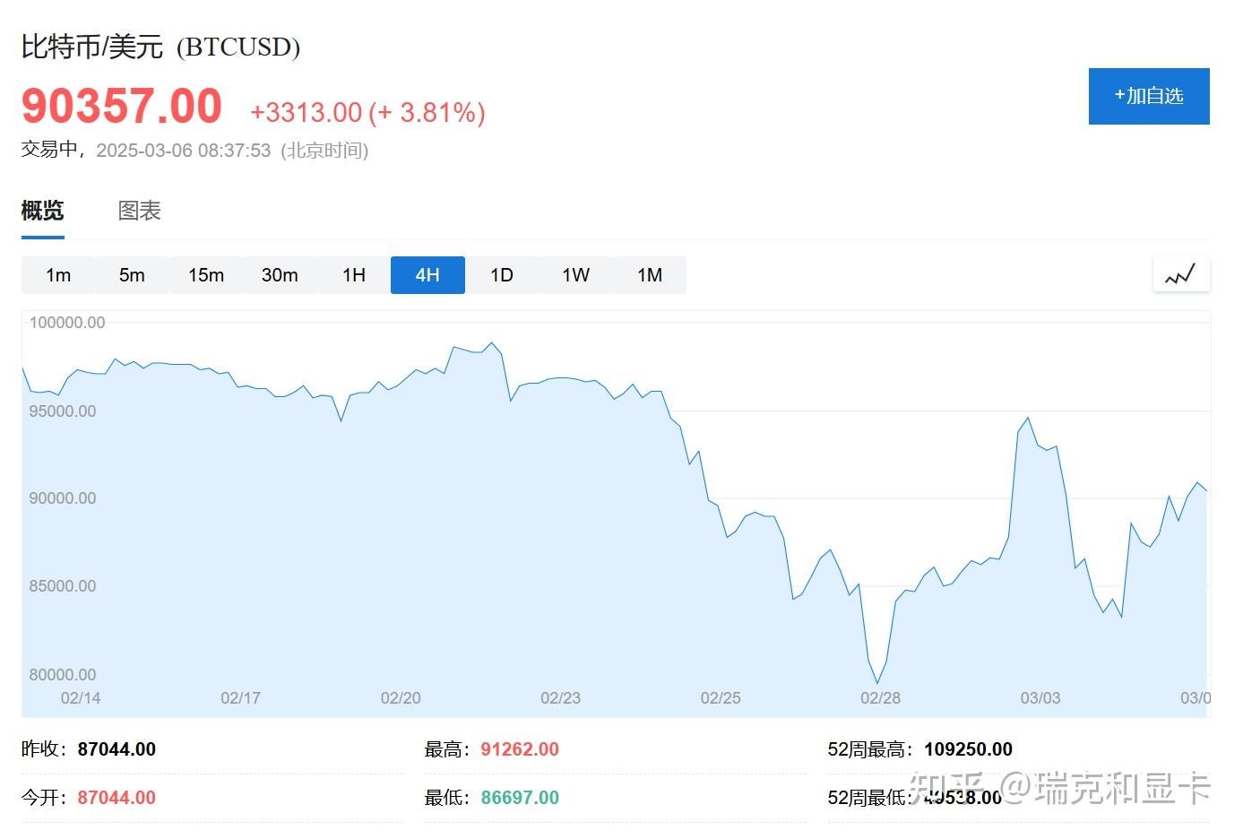The image size is (1243, 839).
Task: Toggle the line chart style icon
Action: click(1180, 274)
